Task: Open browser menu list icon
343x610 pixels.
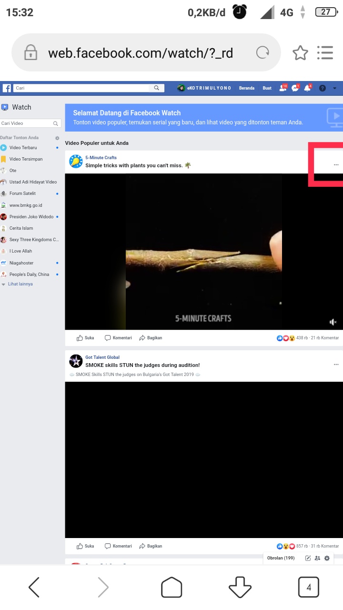Action: (325, 52)
